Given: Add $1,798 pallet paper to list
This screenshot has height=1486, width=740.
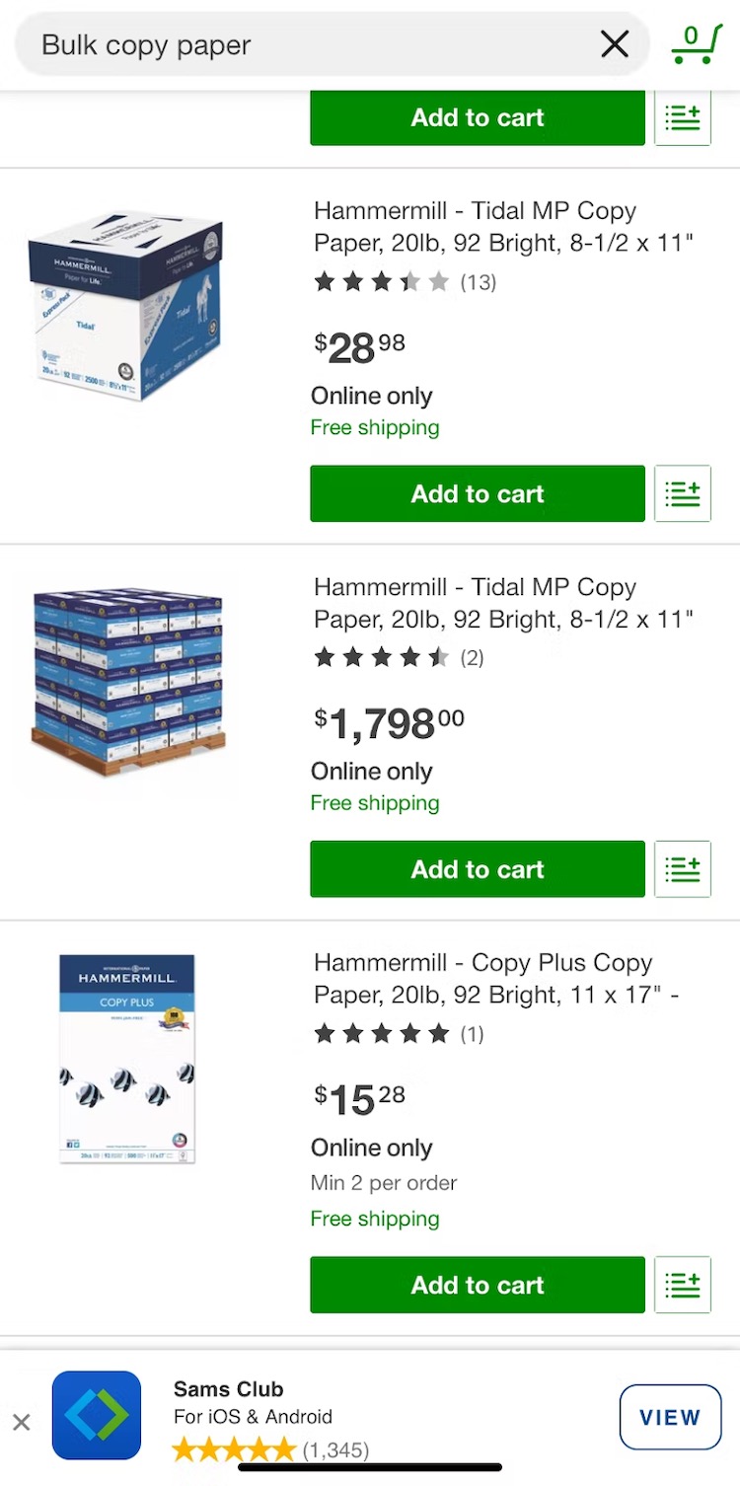Looking at the screenshot, I should pyautogui.click(x=683, y=869).
